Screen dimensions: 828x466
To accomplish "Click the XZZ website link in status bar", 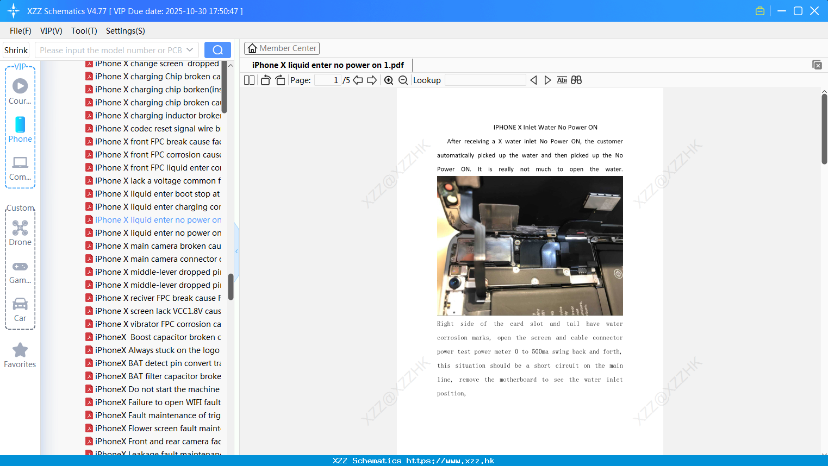I will [450, 461].
